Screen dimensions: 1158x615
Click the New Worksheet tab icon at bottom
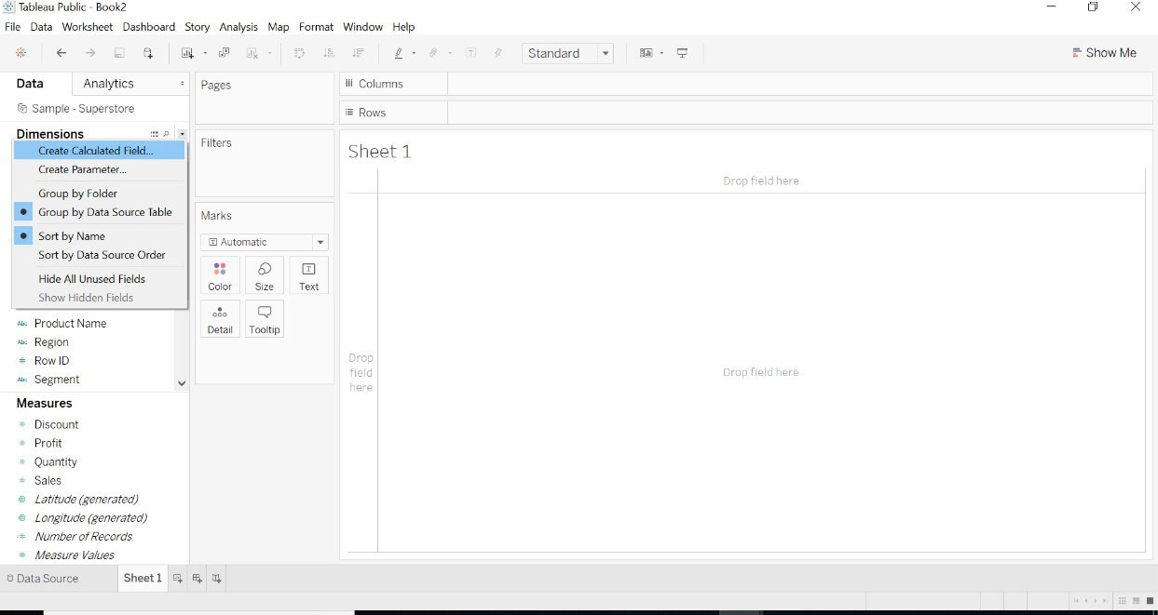(178, 578)
